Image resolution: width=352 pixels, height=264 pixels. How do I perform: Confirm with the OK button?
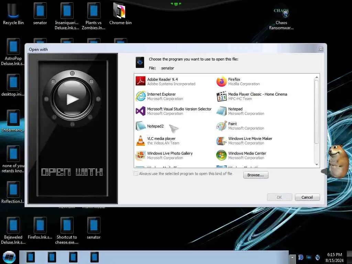[279, 197]
